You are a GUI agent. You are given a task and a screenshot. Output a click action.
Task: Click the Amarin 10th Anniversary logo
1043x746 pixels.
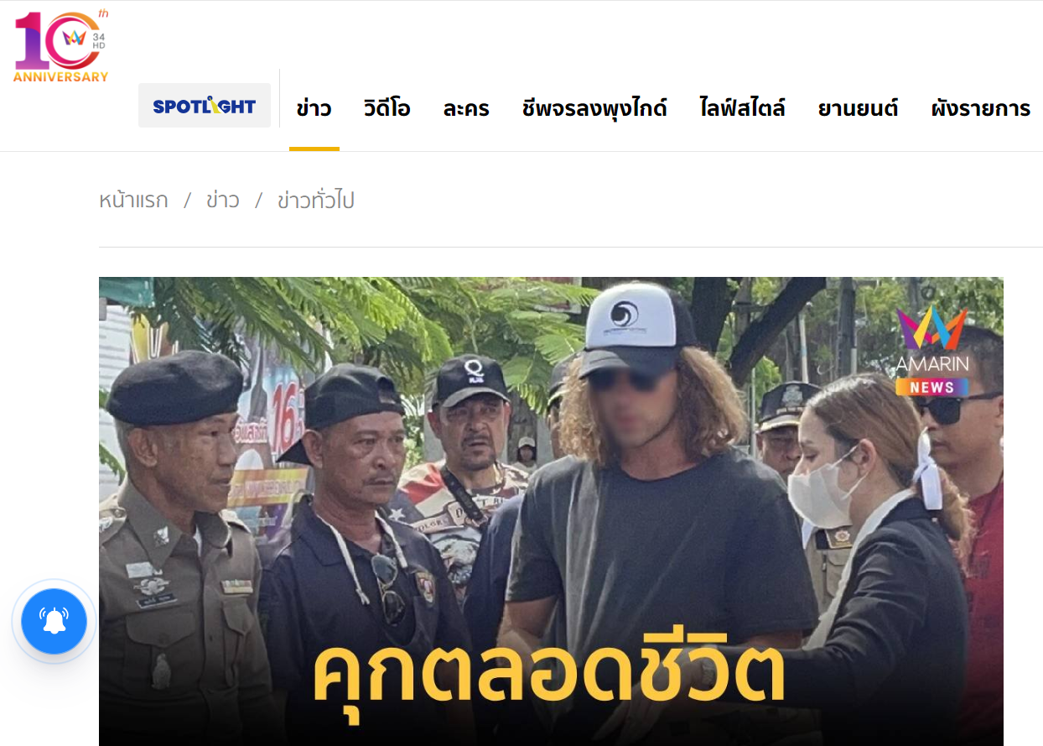click(61, 45)
